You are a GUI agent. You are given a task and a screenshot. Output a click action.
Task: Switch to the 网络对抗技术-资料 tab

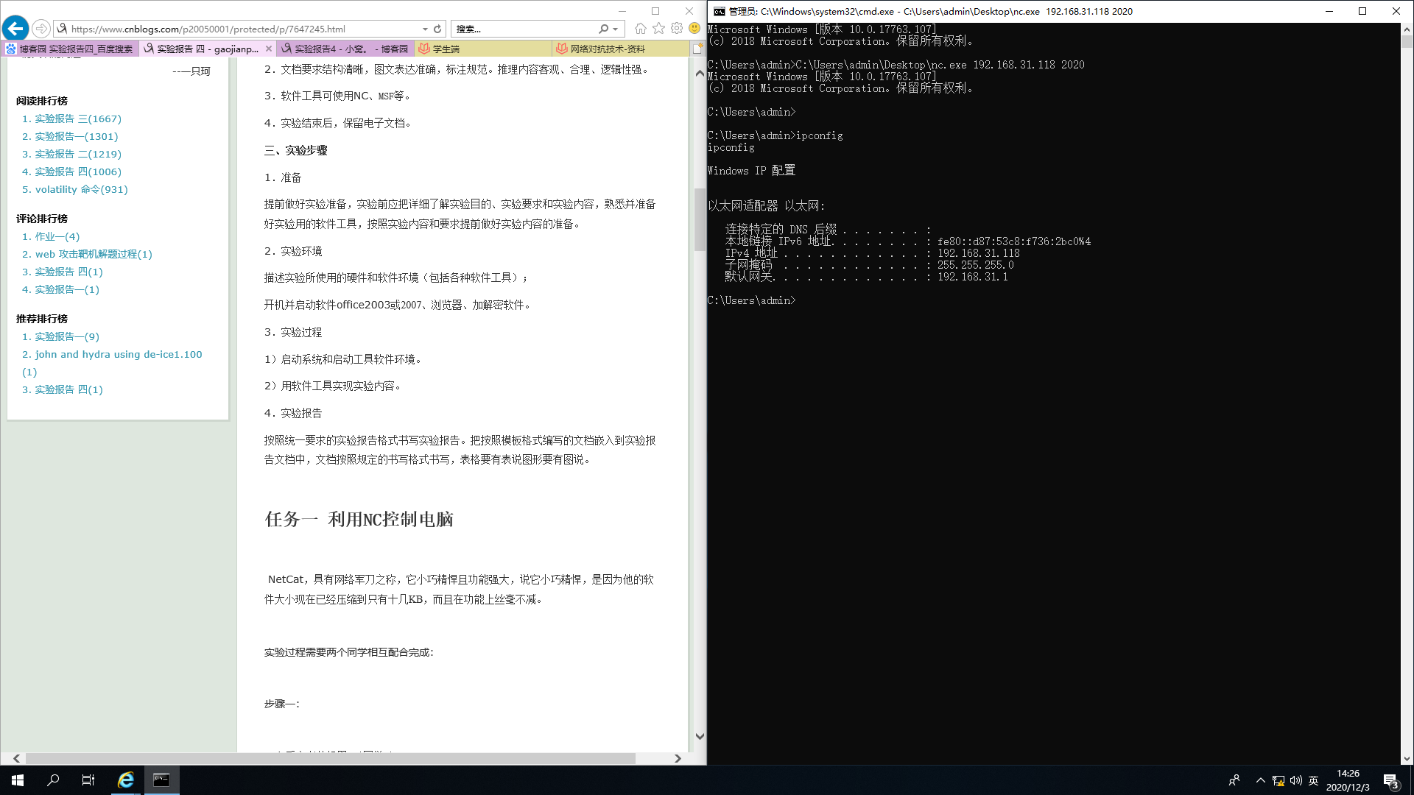click(x=607, y=49)
